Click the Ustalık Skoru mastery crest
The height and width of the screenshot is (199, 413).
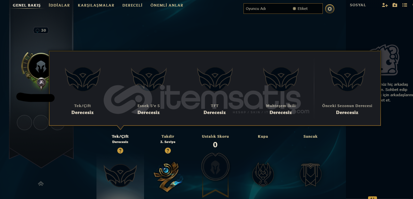(215, 167)
